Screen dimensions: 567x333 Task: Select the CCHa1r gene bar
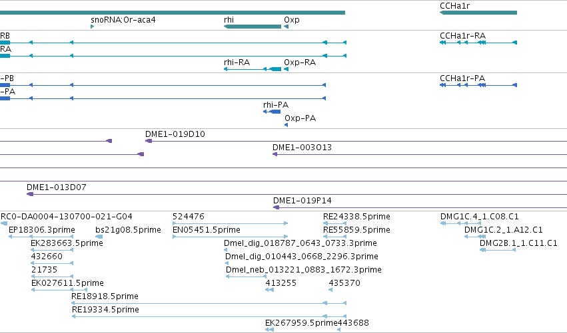tap(478, 13)
